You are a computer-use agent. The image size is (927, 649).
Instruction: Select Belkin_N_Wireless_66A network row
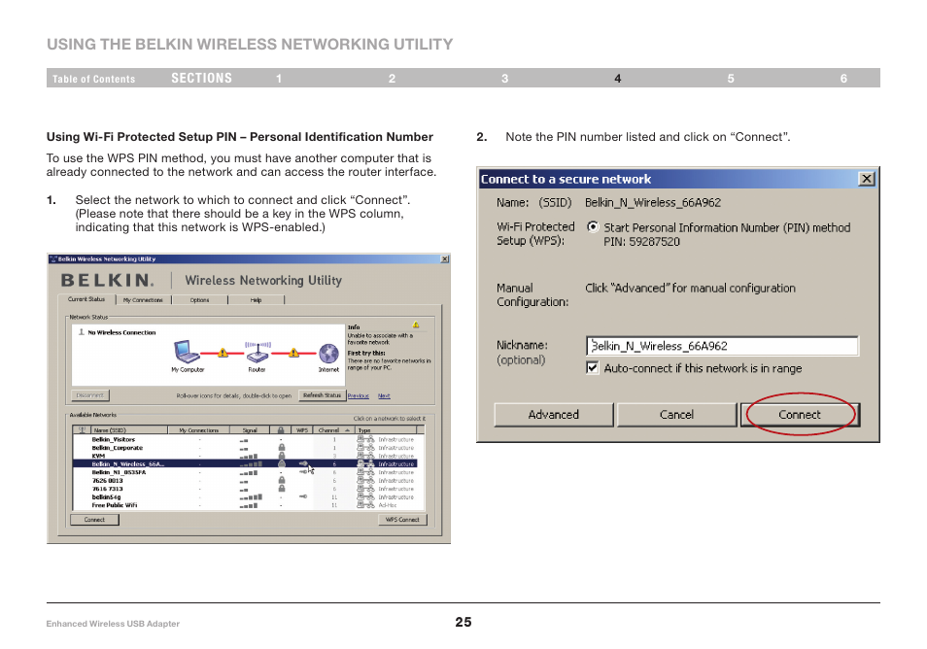pos(245,464)
